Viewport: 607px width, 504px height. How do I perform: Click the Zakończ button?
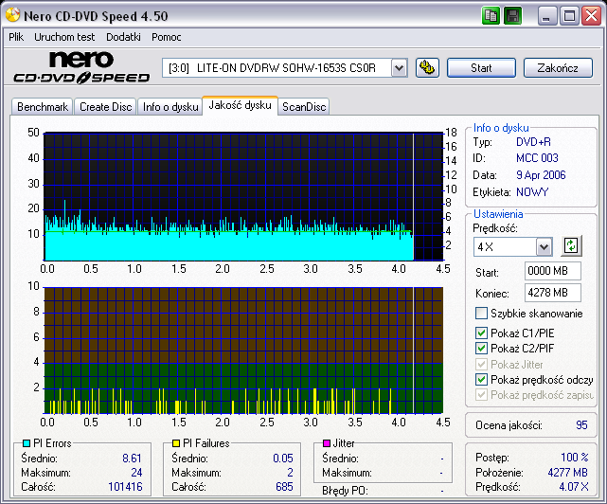pyautogui.click(x=557, y=68)
